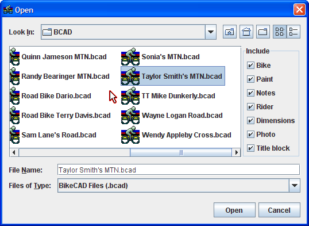Select file name Wendy Appleby Cross.bcad

tap(187, 135)
